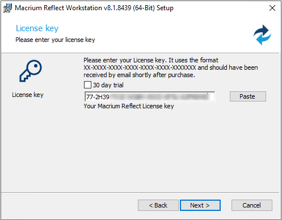The height and width of the screenshot is (220, 282).
Task: Click the "received by email shortly after purchase" line
Action: [139, 75]
